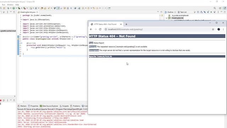Reload the 404 page in browser
Viewport: 227px width, 128px height.
tap(100, 29)
